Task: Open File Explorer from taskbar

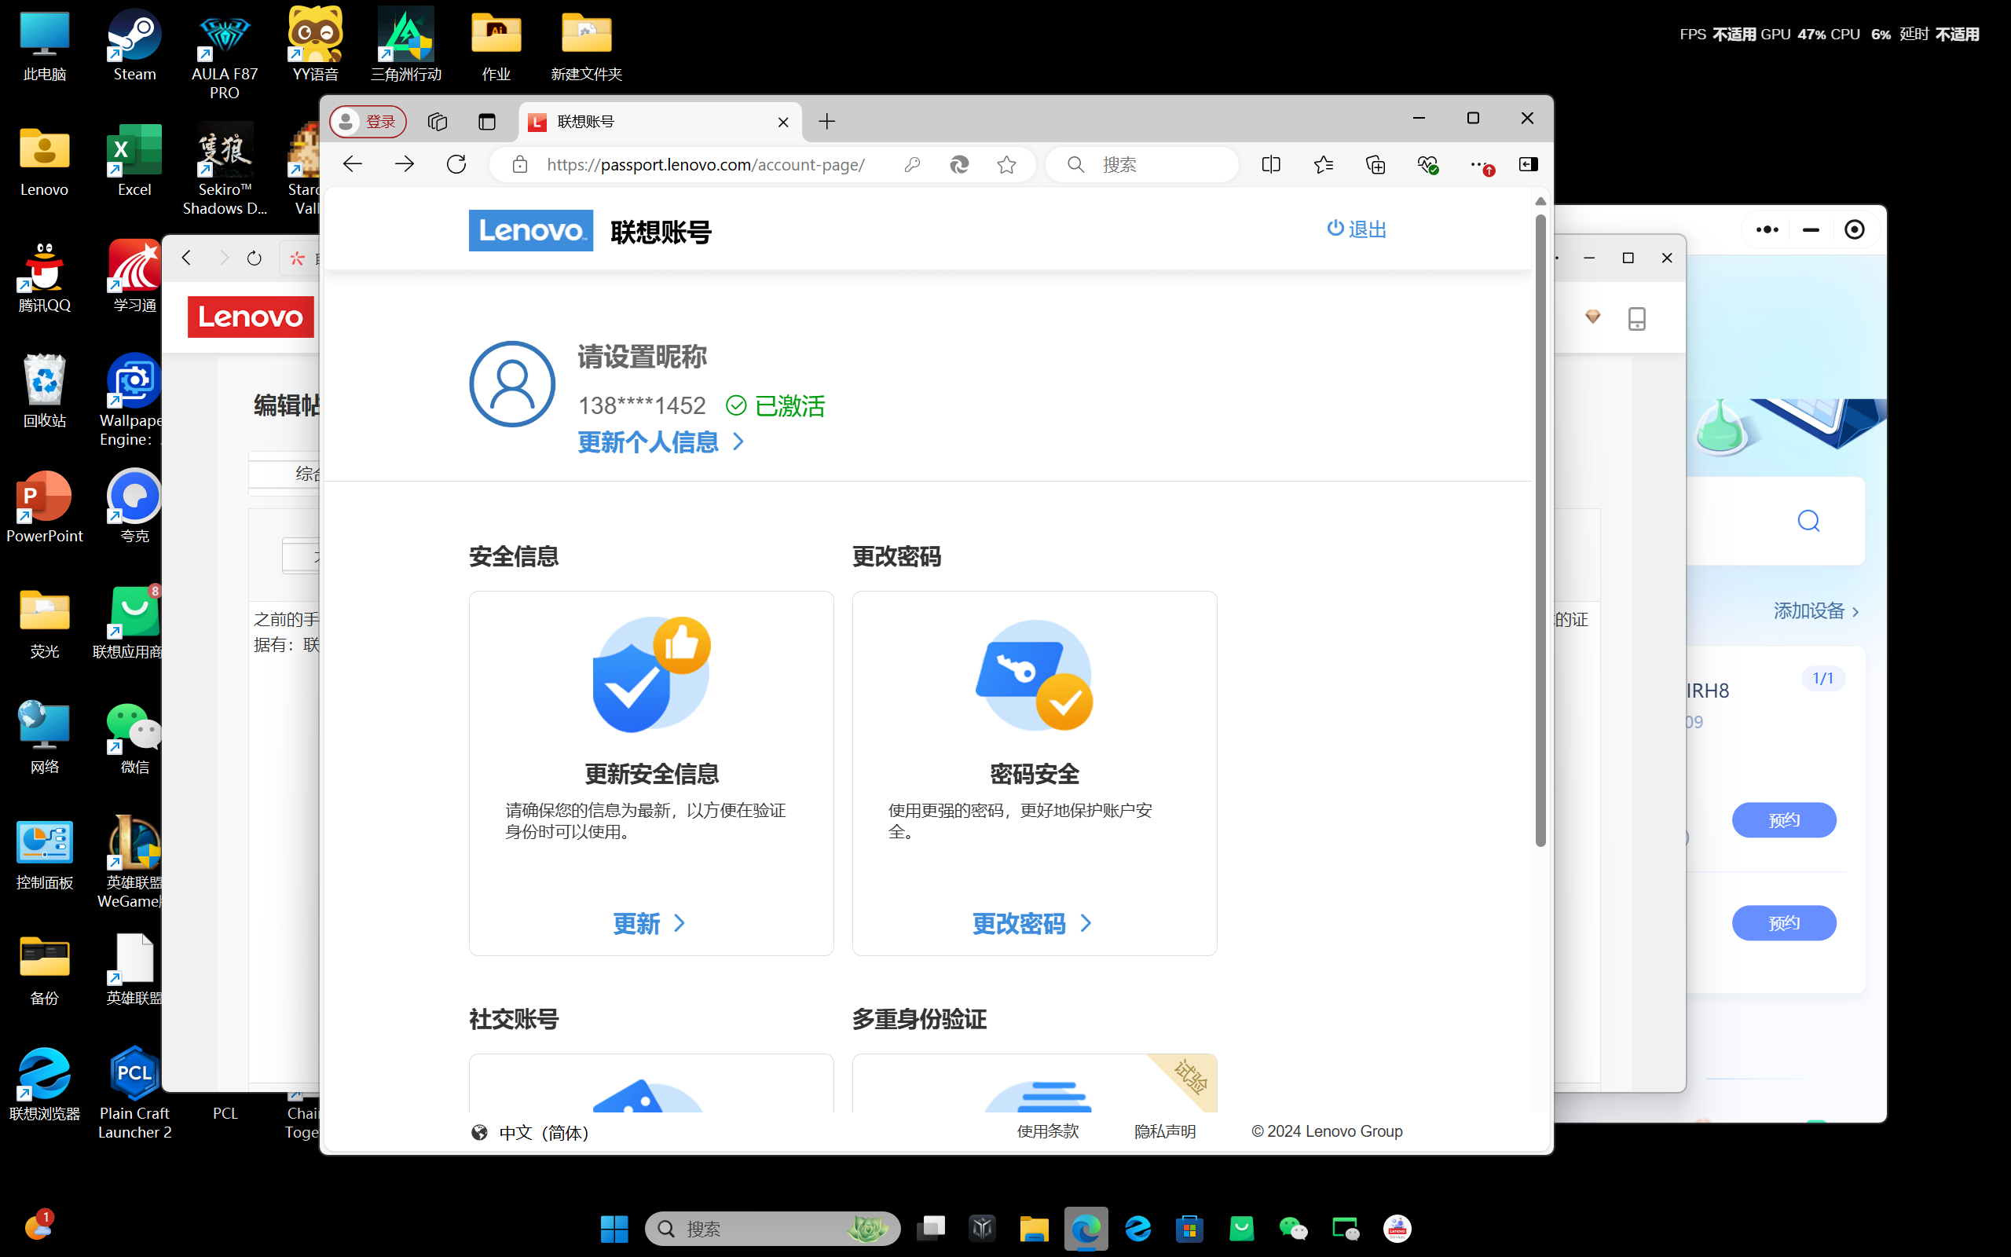Action: click(1034, 1229)
